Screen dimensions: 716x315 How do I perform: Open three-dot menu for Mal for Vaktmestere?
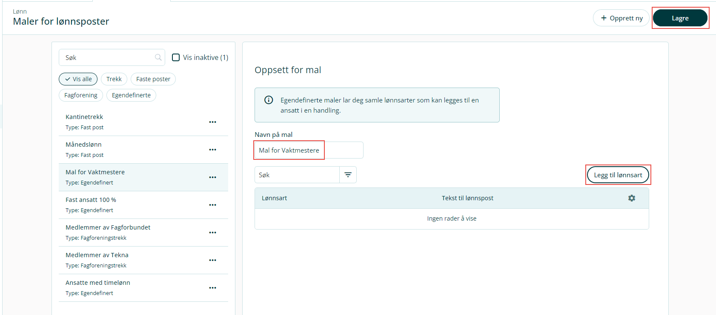click(212, 177)
